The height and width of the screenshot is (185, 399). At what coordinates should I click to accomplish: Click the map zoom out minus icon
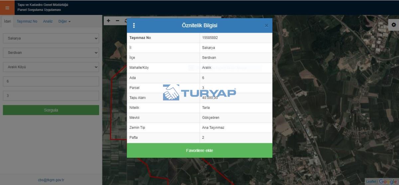[x=117, y=21]
